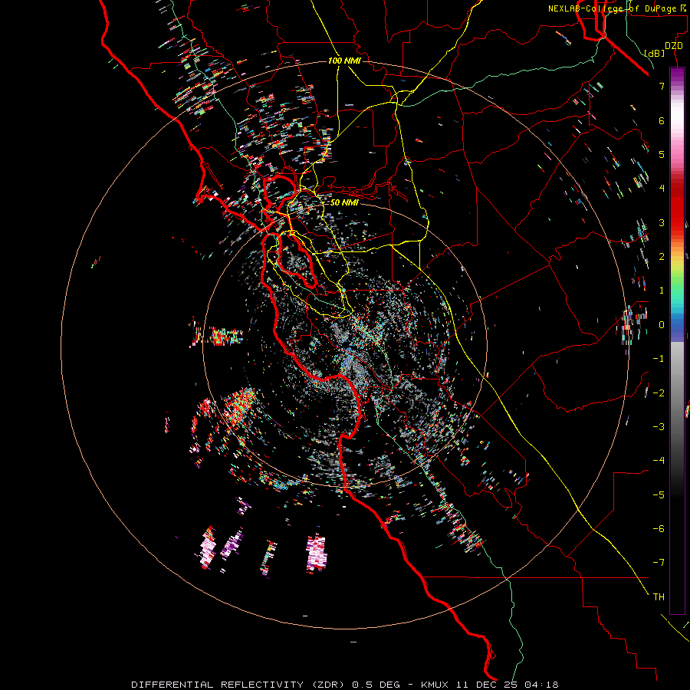Click the 11 DEC 25 date text
The height and width of the screenshot is (690, 690).
tap(486, 685)
